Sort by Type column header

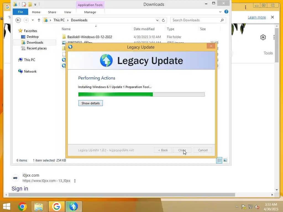171,29
